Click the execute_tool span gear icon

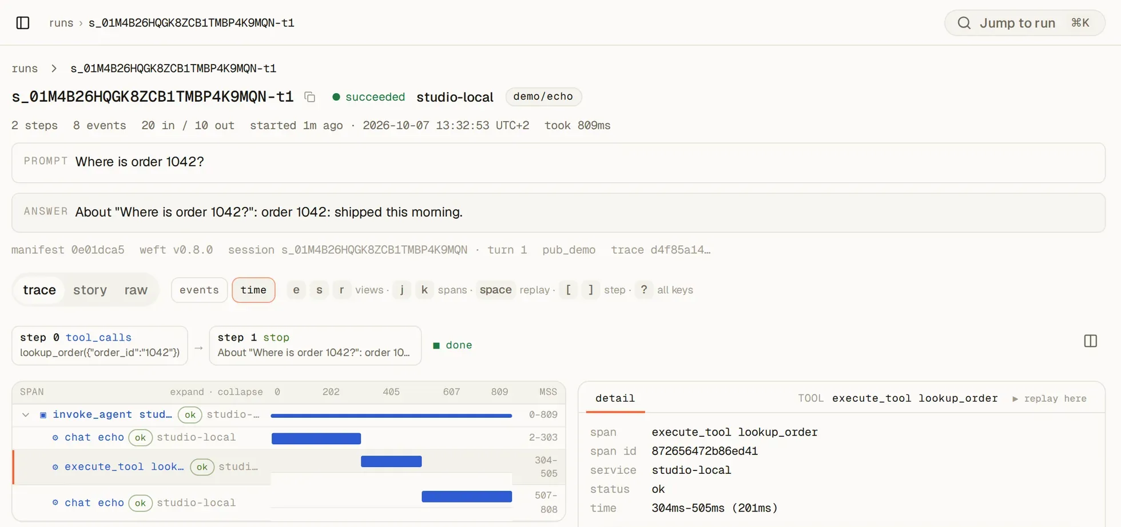click(55, 467)
